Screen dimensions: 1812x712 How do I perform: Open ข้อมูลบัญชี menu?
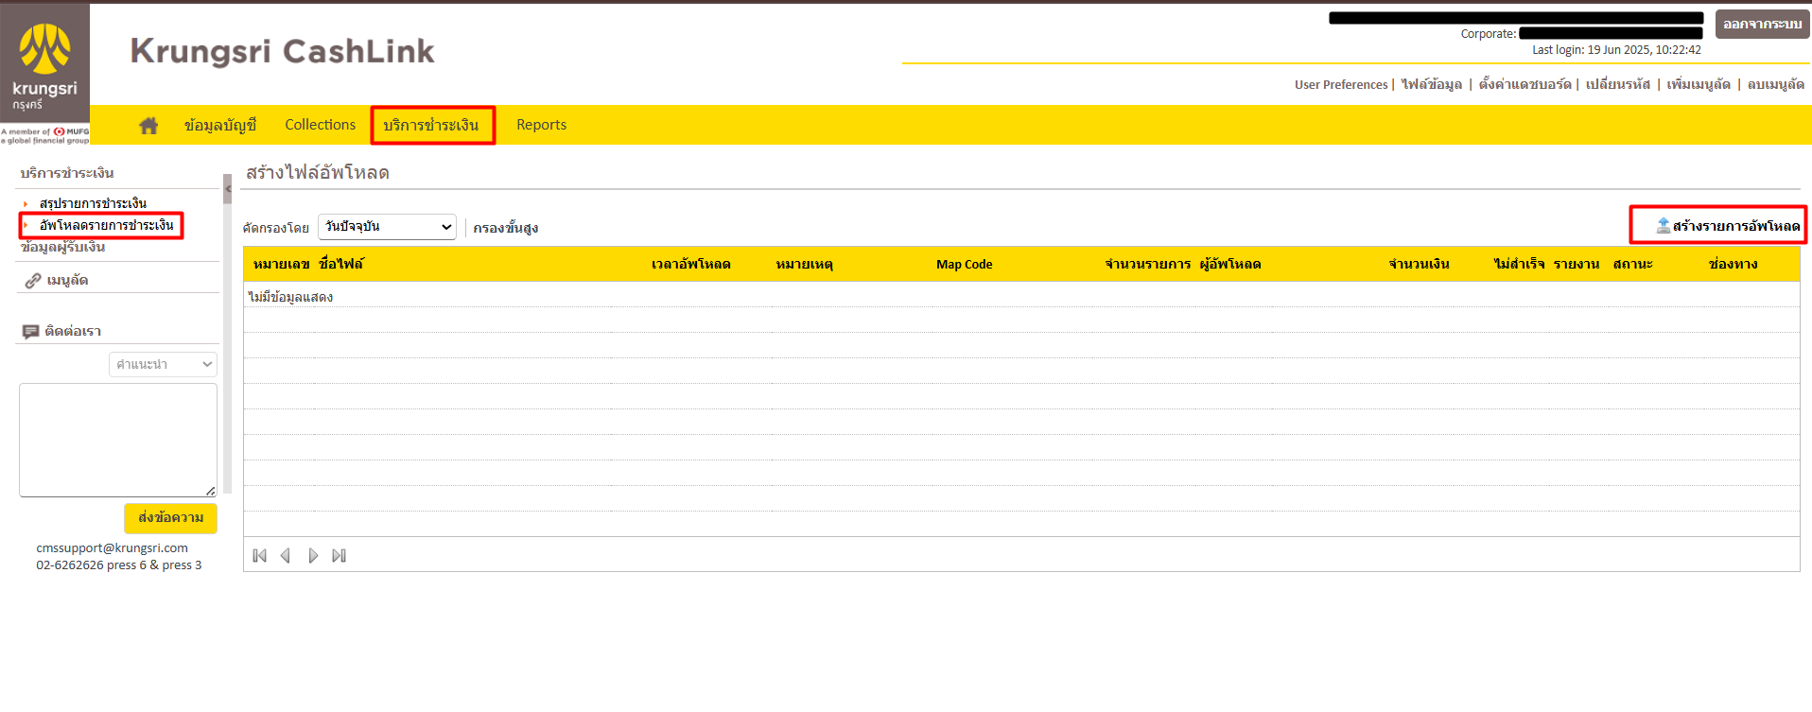[220, 125]
